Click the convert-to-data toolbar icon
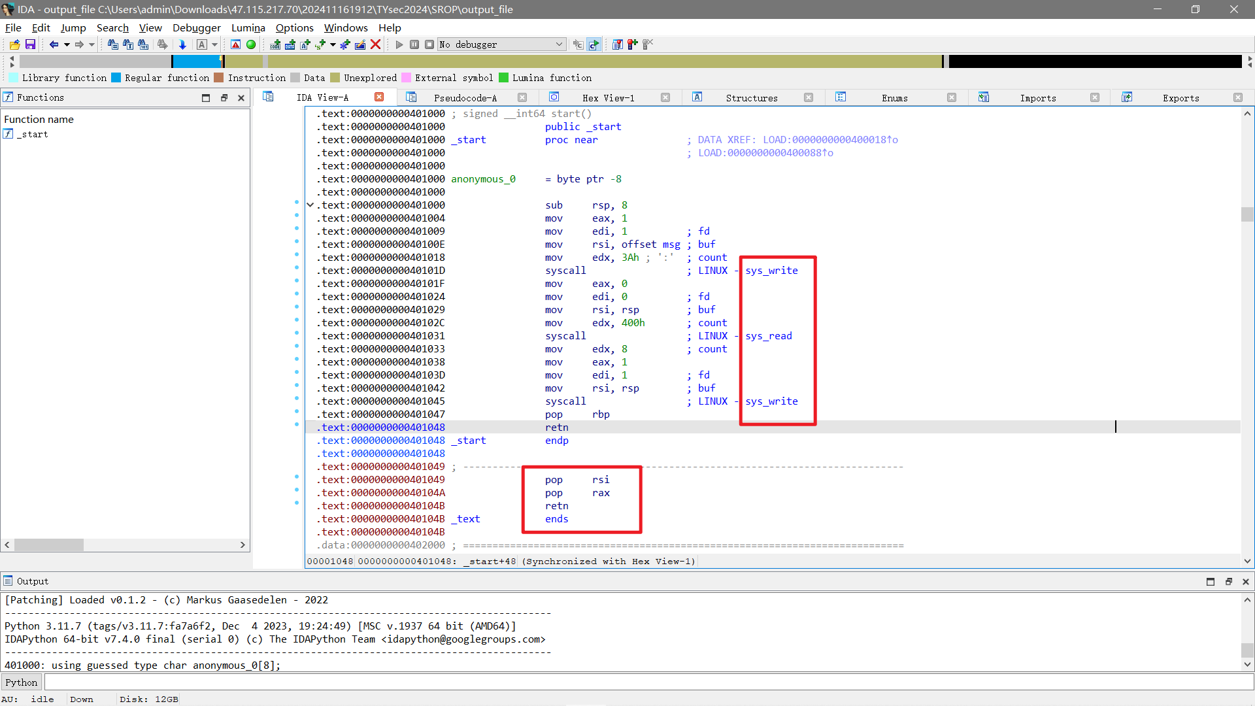1255x706 pixels. pyautogui.click(x=290, y=44)
